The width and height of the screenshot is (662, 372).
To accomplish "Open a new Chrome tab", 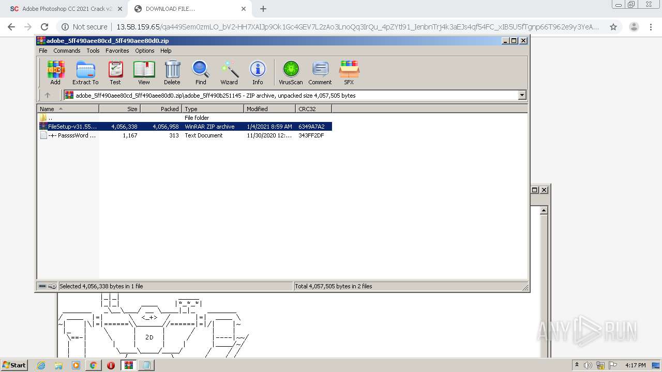I will 263,9.
